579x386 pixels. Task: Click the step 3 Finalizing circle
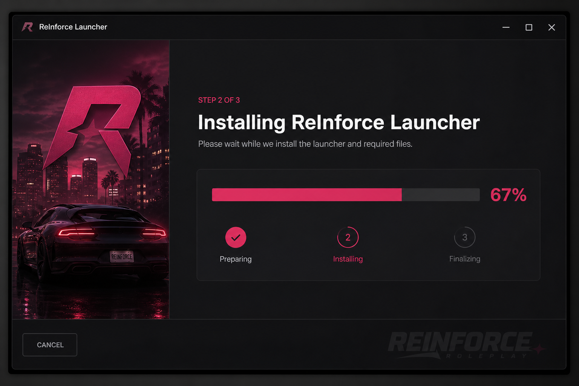[x=465, y=237]
